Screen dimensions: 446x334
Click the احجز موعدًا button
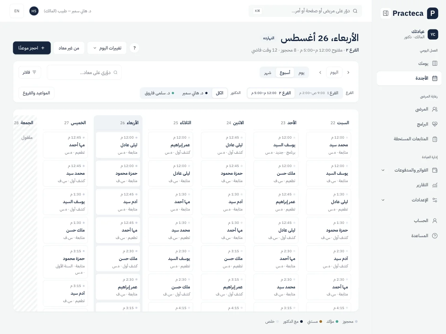(32, 48)
